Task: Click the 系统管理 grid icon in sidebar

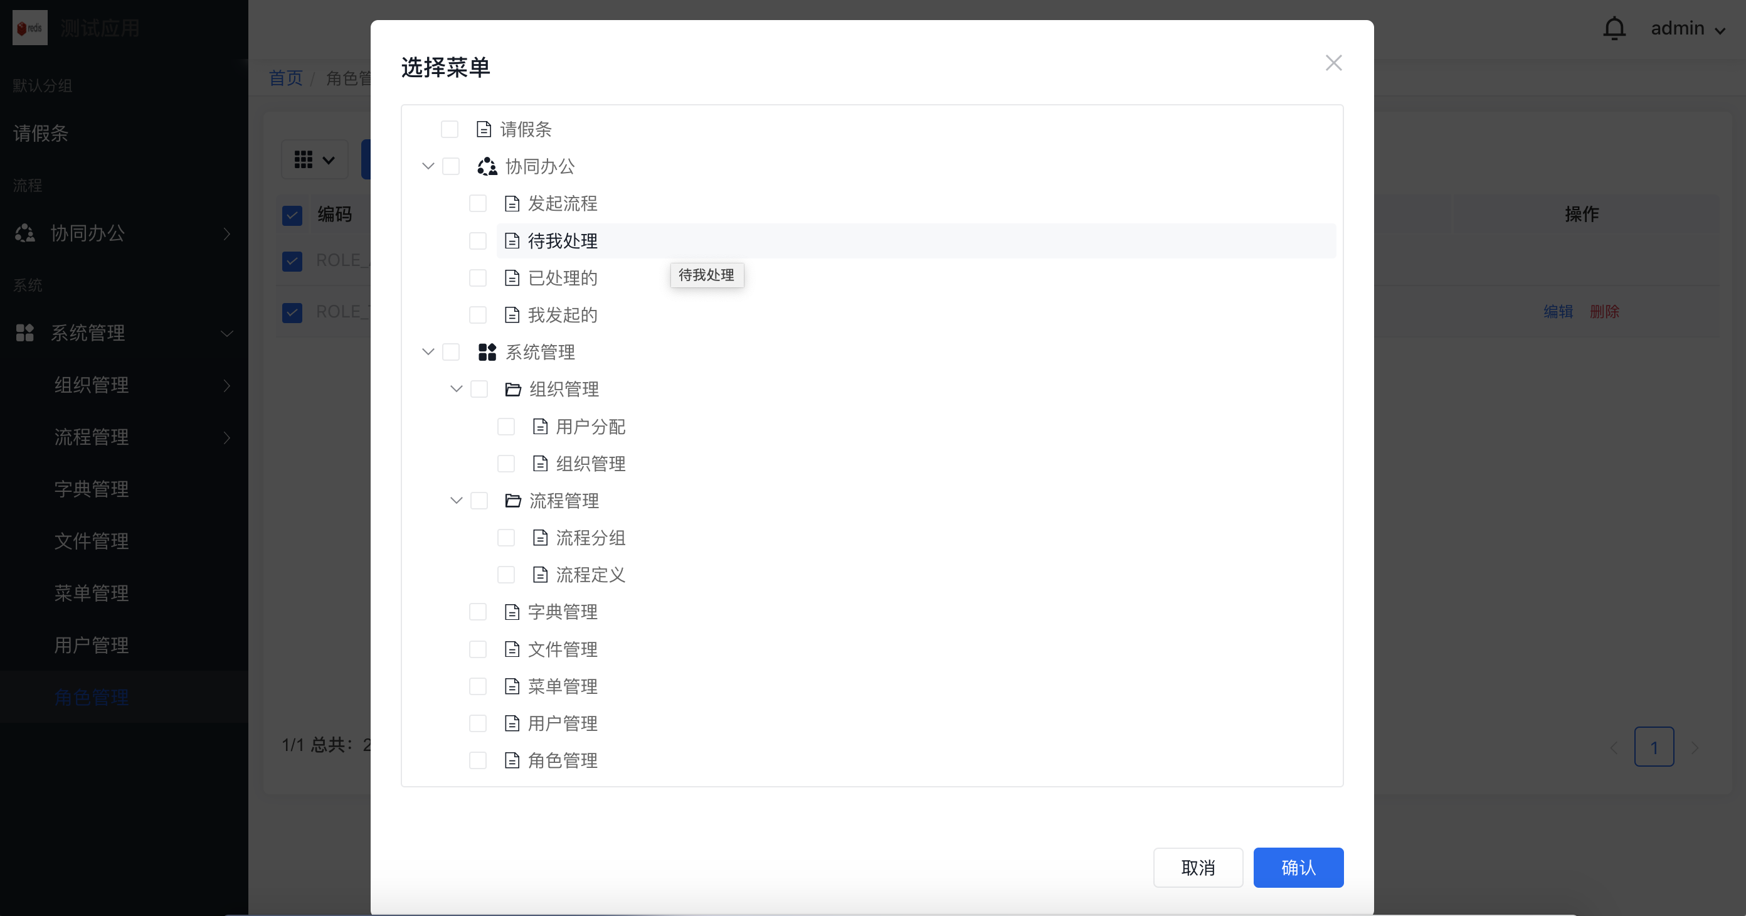Action: pos(24,333)
